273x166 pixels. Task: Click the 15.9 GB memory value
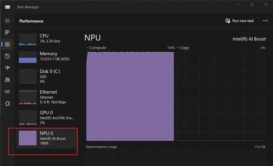click(x=260, y=147)
